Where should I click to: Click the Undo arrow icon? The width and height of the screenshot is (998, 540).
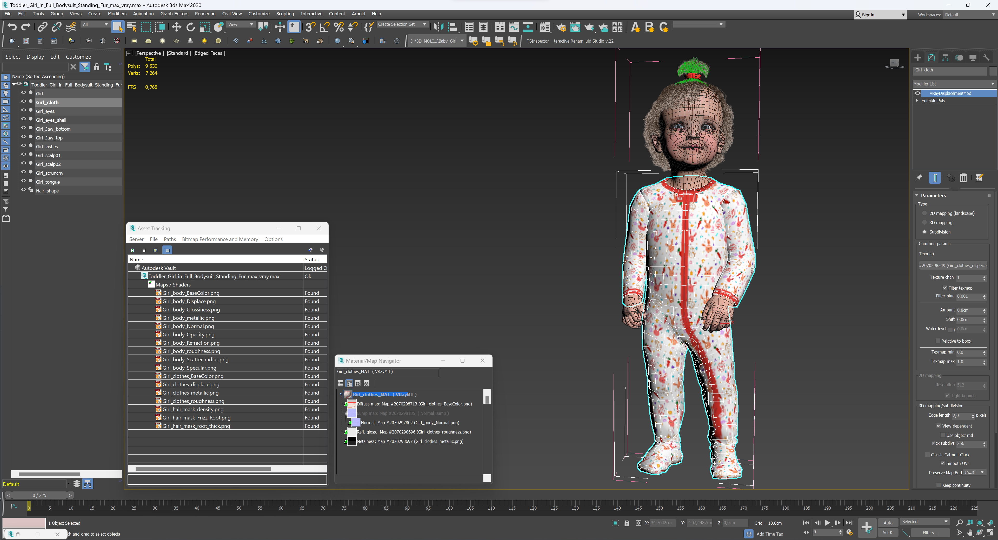[x=12, y=27]
